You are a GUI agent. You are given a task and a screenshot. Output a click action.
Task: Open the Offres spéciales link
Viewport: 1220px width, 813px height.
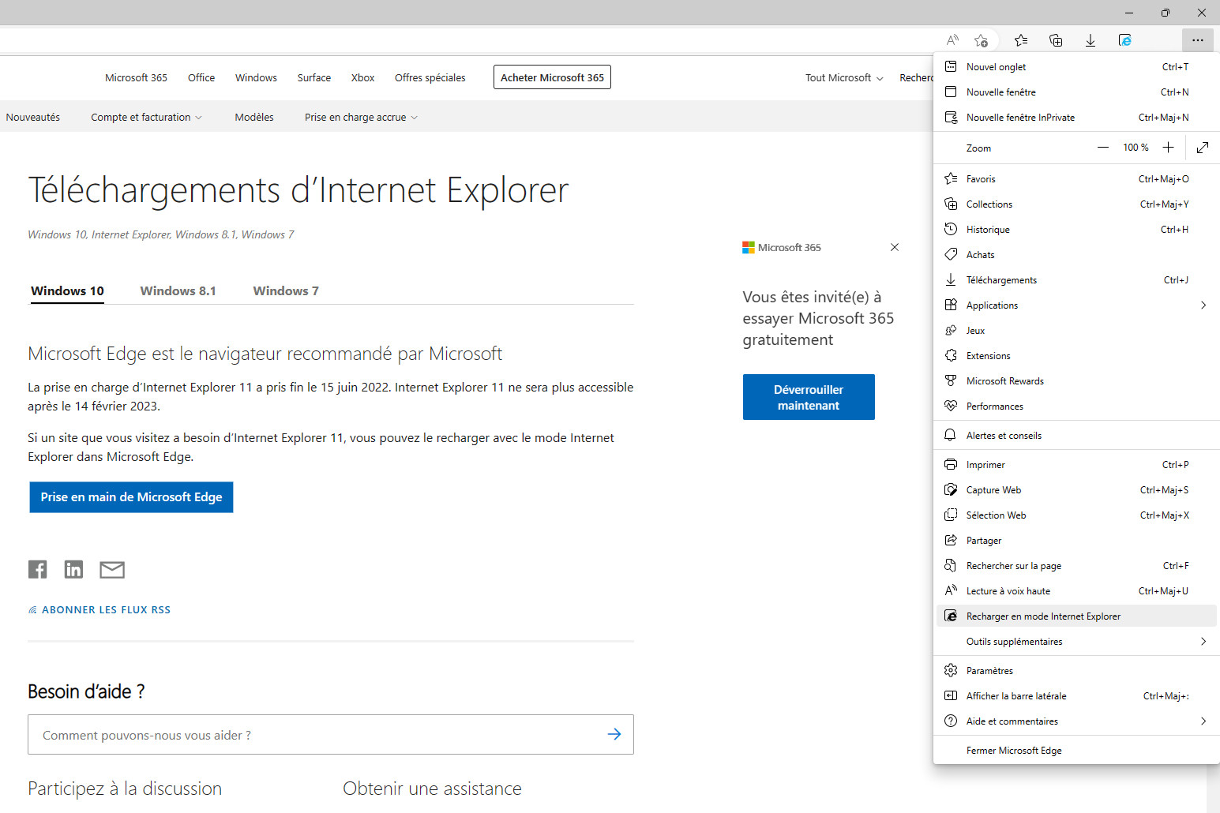tap(430, 78)
